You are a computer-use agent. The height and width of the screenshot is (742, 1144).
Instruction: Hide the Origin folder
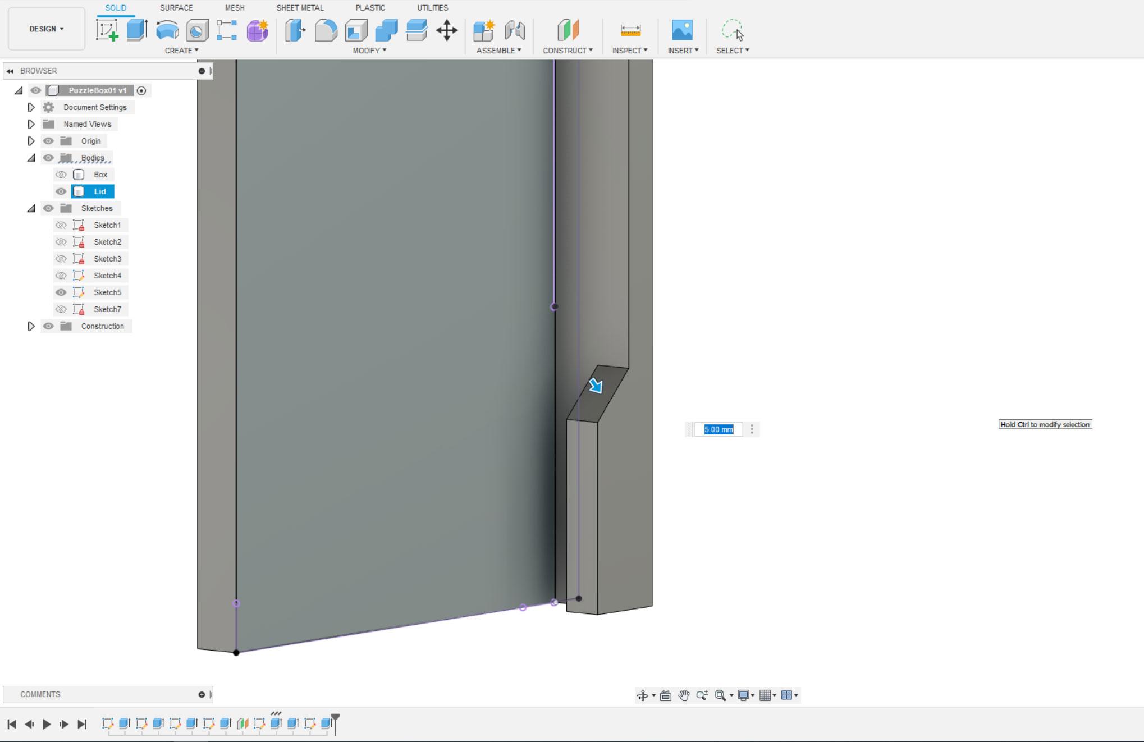point(49,141)
